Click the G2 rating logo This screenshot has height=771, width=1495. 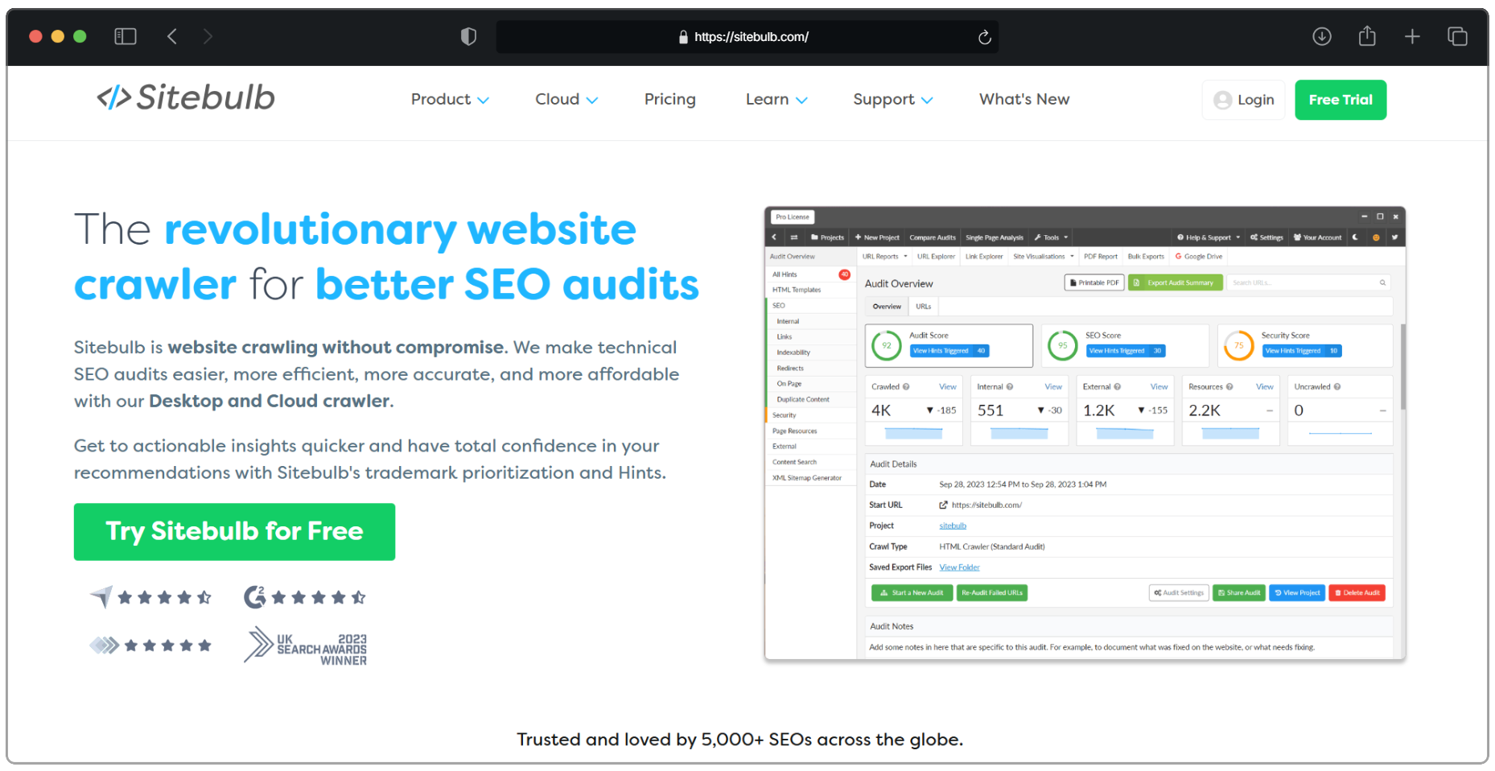pos(254,597)
